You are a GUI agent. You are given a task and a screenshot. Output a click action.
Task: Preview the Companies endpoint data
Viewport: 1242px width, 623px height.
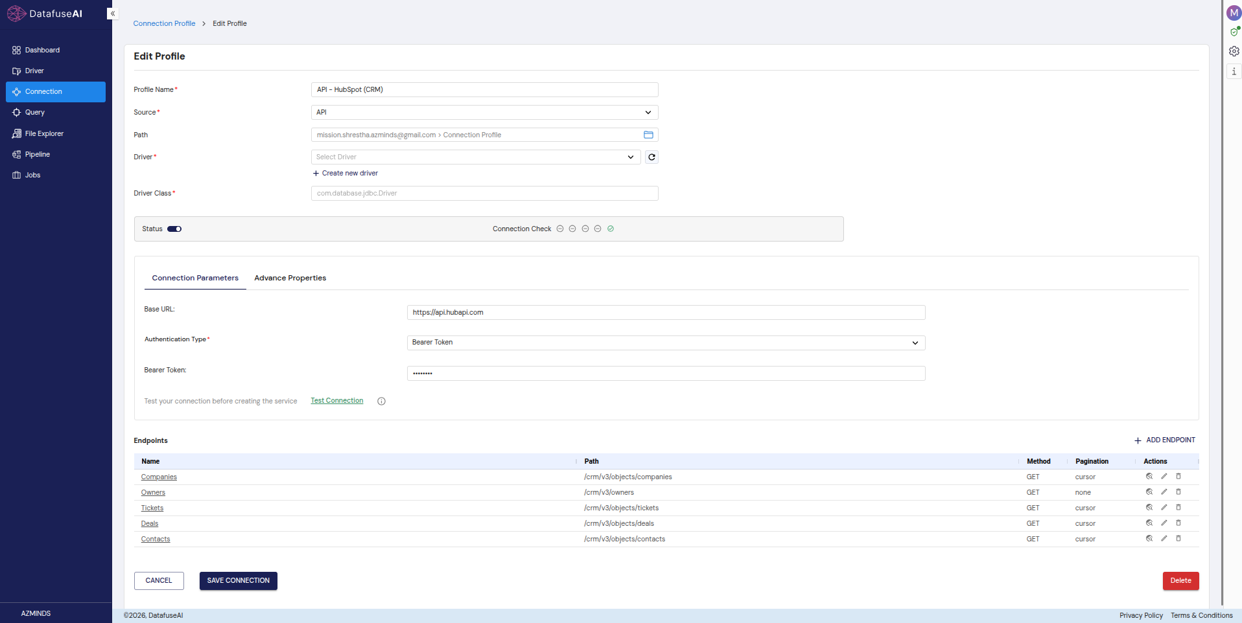[1149, 477]
